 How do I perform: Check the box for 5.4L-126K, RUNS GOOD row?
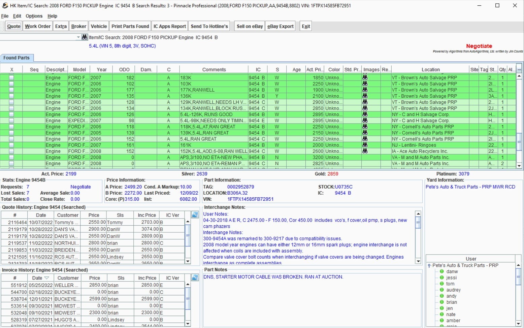coord(11,114)
